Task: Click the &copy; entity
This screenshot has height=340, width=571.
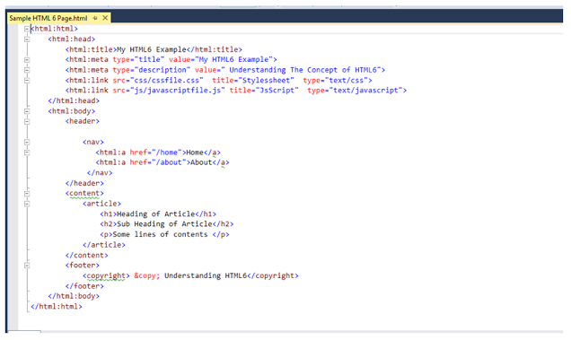Action: 146,276
